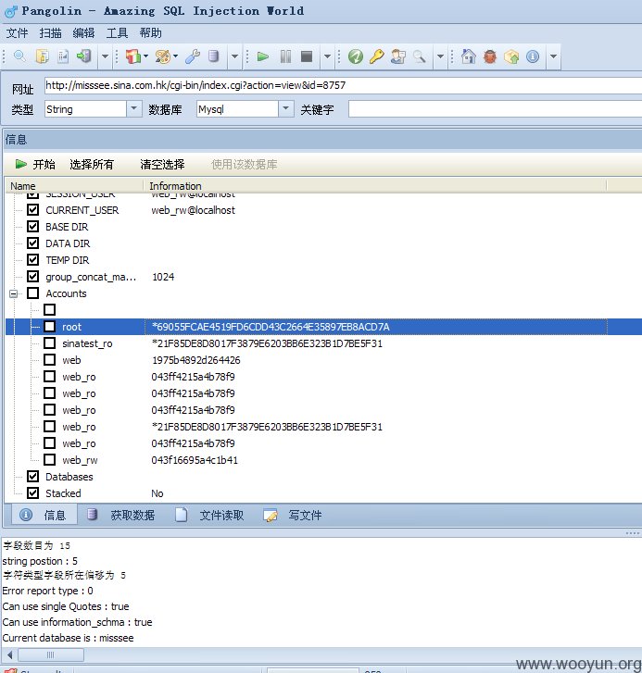Open settings with the wrench icon
Viewport: 642px width, 673px height.
[193, 56]
